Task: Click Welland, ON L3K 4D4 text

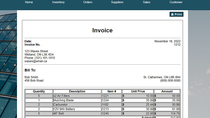Action: point(39,54)
